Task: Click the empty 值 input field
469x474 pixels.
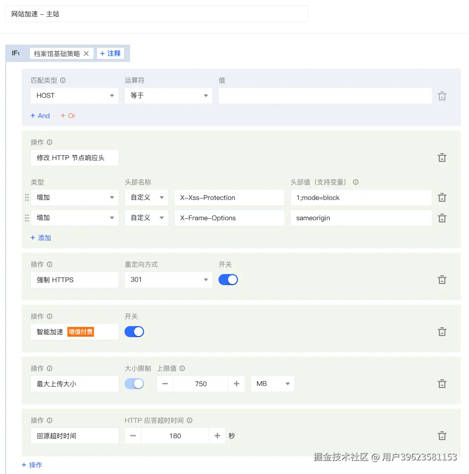Action: (x=325, y=96)
